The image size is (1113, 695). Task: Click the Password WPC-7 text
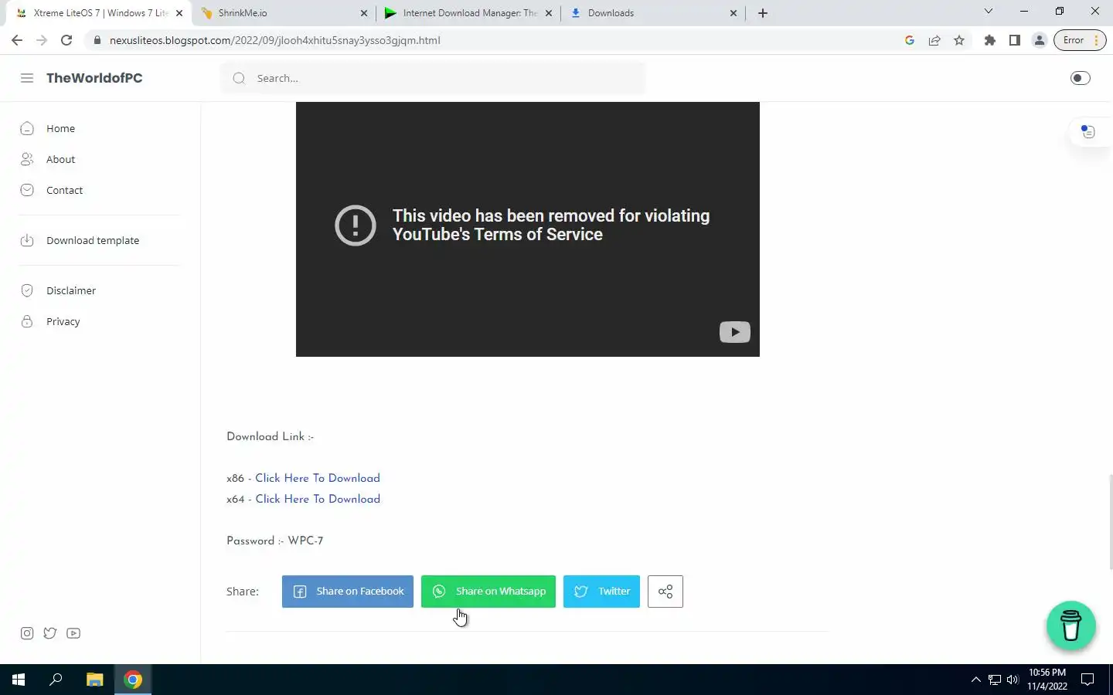point(275,541)
